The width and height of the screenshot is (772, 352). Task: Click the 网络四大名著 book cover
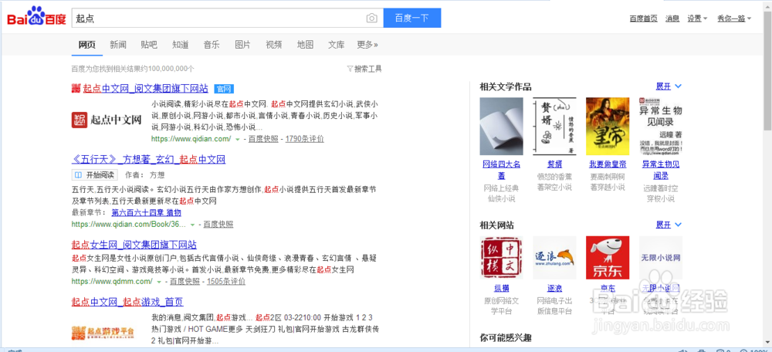[x=501, y=126]
